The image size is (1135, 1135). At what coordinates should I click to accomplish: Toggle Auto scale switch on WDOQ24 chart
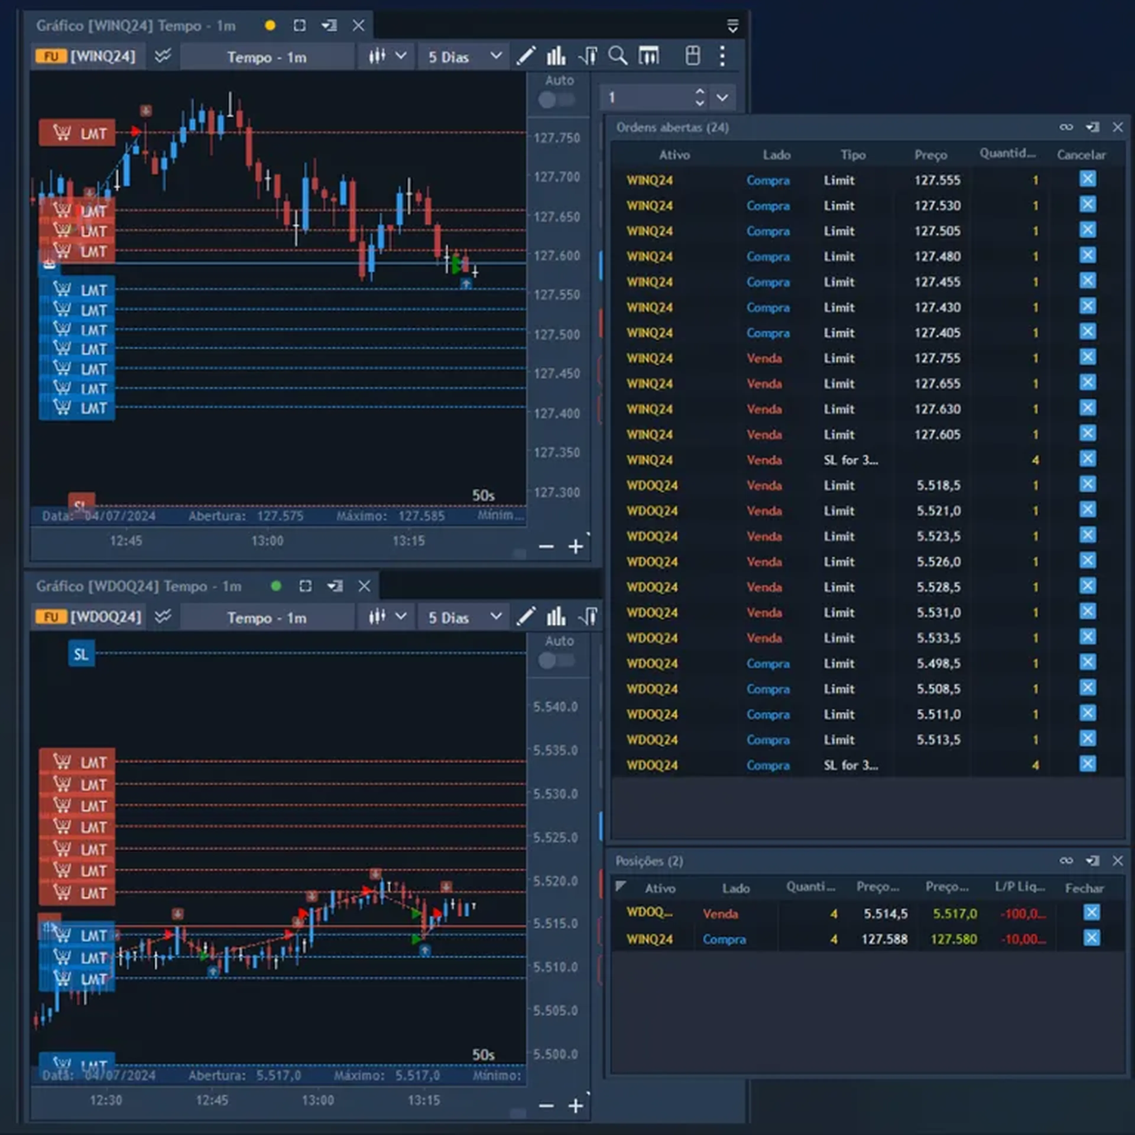point(556,660)
